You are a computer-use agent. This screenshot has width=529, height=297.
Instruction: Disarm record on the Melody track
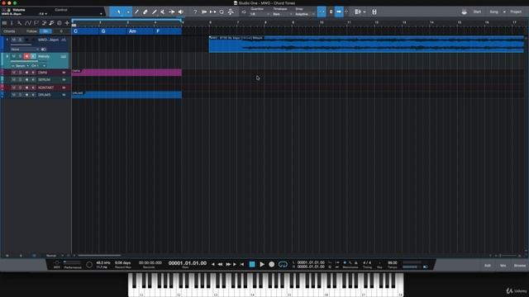point(26,56)
